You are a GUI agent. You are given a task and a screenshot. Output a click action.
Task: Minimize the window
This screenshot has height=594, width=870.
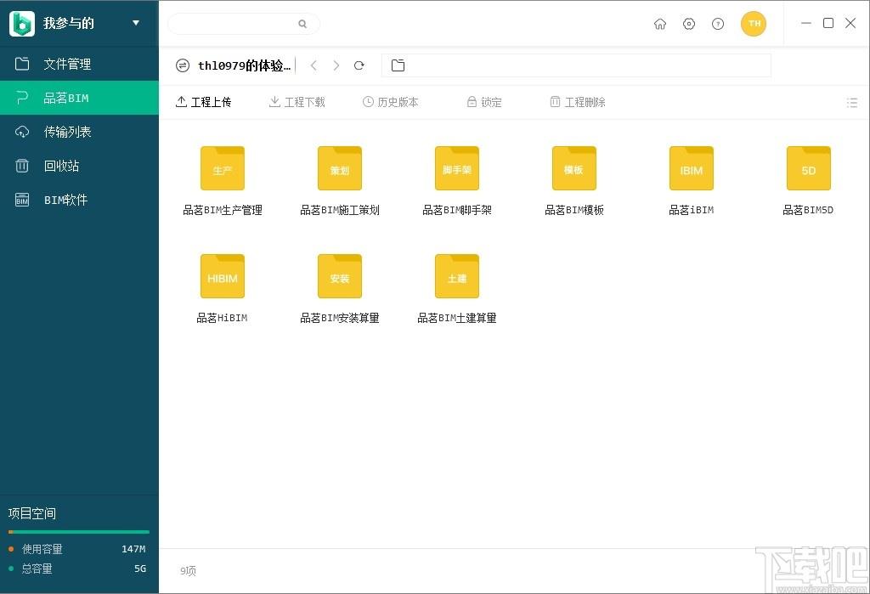pos(806,23)
